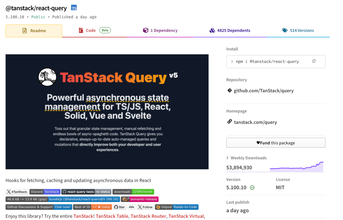The width and height of the screenshot is (343, 220).
Task: Click the Public label under the title
Action: pyautogui.click(x=38, y=17)
